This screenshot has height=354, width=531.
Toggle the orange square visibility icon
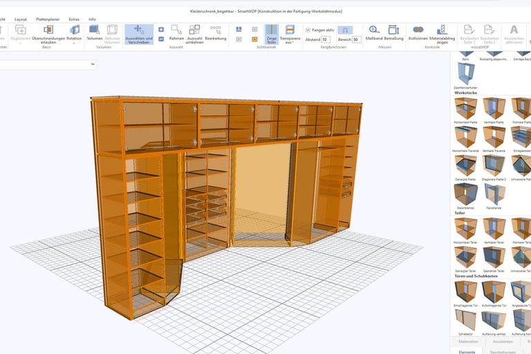pyautogui.click(x=254, y=39)
